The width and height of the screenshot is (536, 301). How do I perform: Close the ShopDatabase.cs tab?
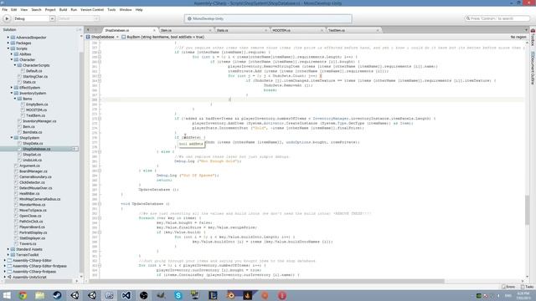154,30
